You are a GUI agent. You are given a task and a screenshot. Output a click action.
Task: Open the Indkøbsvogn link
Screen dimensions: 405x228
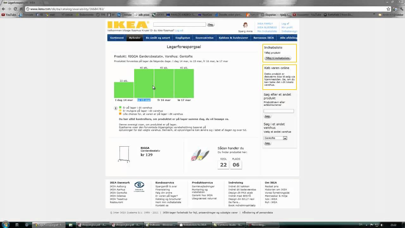pyautogui.click(x=289, y=31)
